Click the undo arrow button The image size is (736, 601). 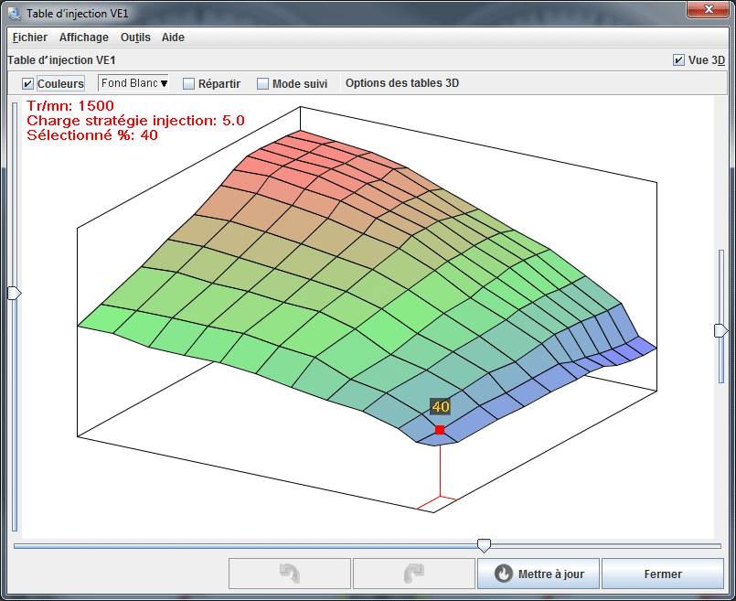pos(289,574)
